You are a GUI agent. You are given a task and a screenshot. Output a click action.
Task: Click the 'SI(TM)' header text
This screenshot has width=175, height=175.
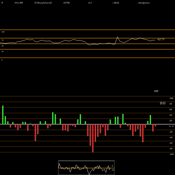(x=66, y=3)
